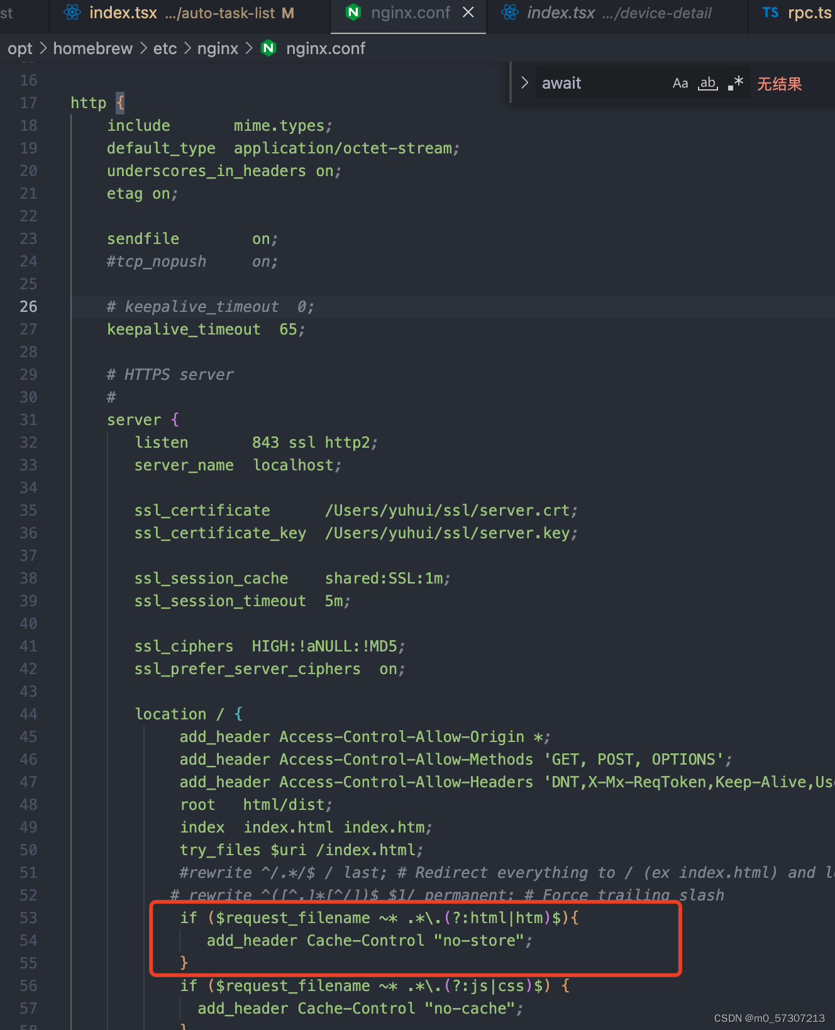
Task: Click the '无结果' no-results label
Action: (x=779, y=84)
